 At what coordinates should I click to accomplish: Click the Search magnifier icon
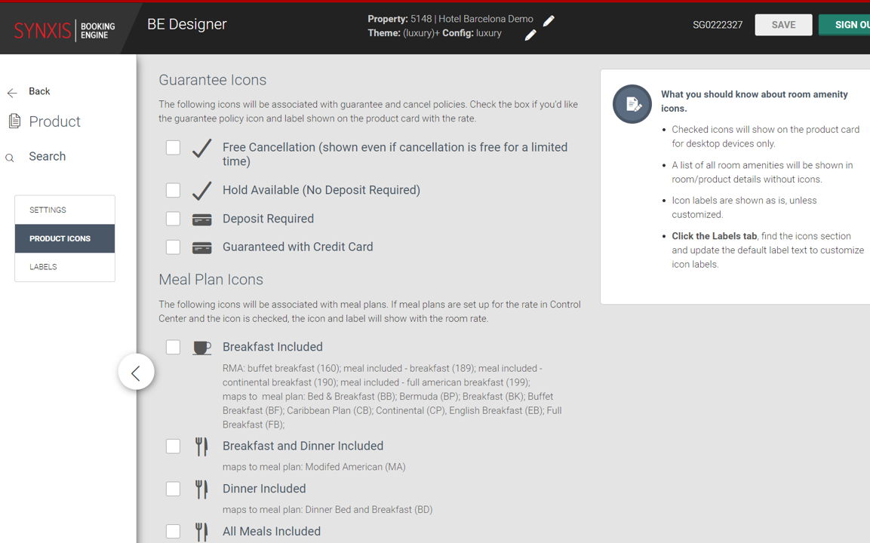click(x=10, y=158)
